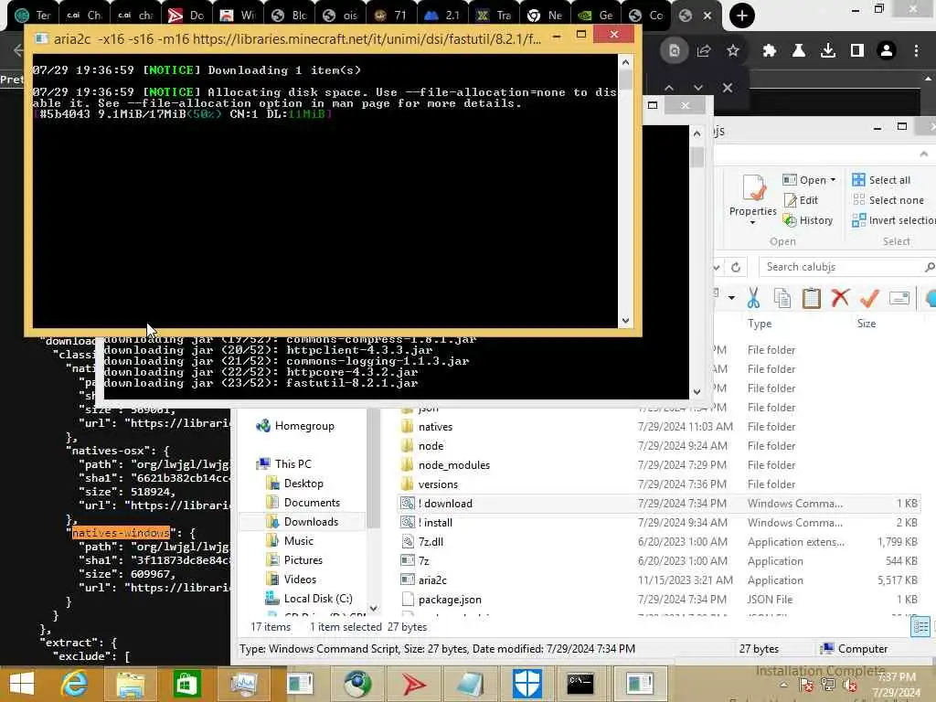
Task: Open the browser profile avatar
Action: pos(887,51)
